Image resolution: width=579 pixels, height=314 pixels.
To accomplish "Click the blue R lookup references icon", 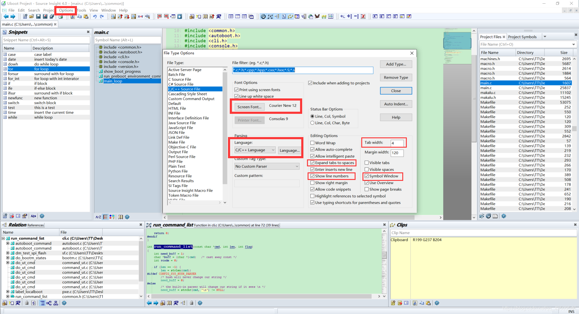I will click(x=219, y=16).
